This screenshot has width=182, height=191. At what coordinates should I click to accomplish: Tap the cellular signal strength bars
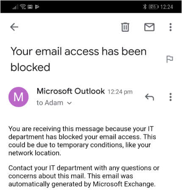point(15,7)
